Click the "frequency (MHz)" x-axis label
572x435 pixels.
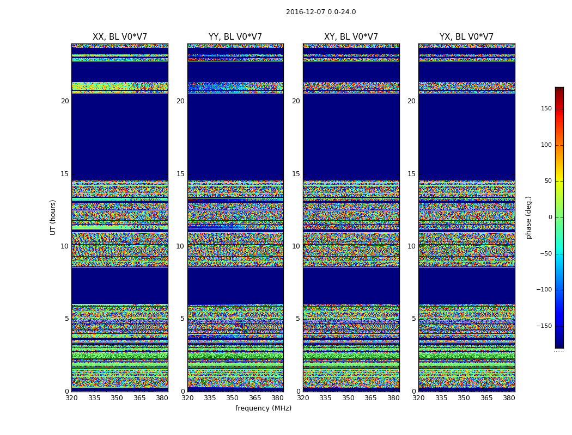click(x=263, y=408)
